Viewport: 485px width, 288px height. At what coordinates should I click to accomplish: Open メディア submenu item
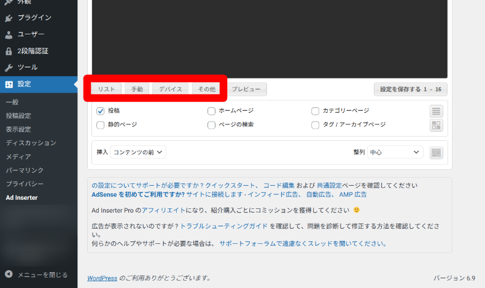pyautogui.click(x=18, y=157)
